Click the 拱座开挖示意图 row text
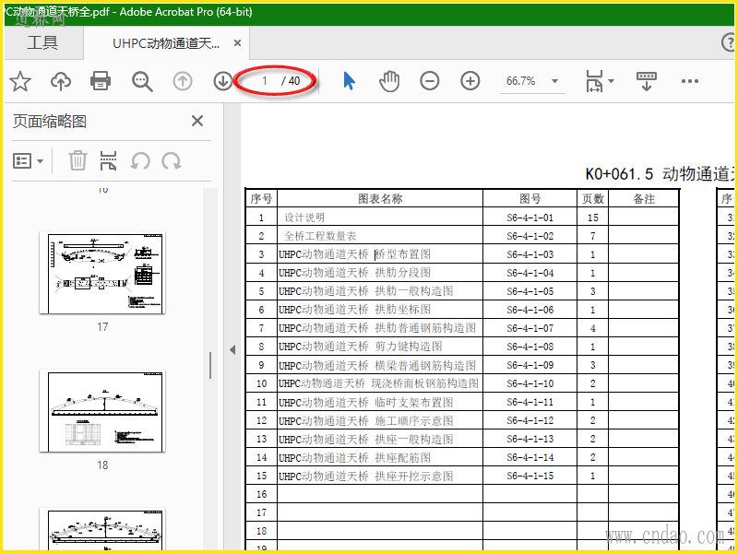 click(414, 476)
